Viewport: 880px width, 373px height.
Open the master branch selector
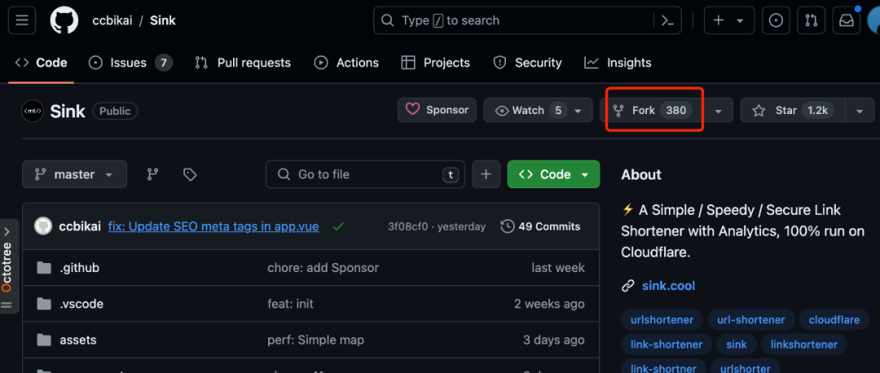point(75,174)
